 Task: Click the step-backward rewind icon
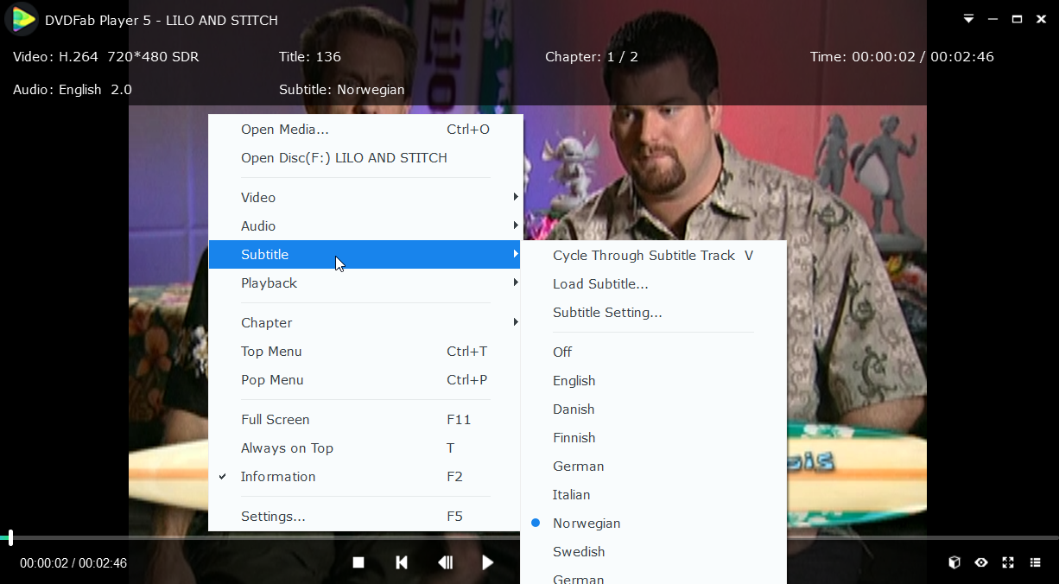(445, 562)
